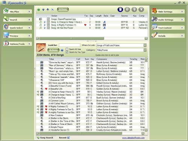Click the Actions button in search panel
188x141 pixels.
click(x=53, y=50)
